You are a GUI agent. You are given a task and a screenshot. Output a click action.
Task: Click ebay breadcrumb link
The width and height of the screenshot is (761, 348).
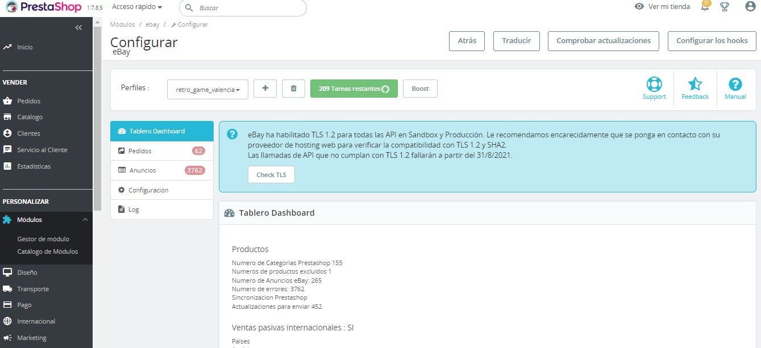point(152,24)
